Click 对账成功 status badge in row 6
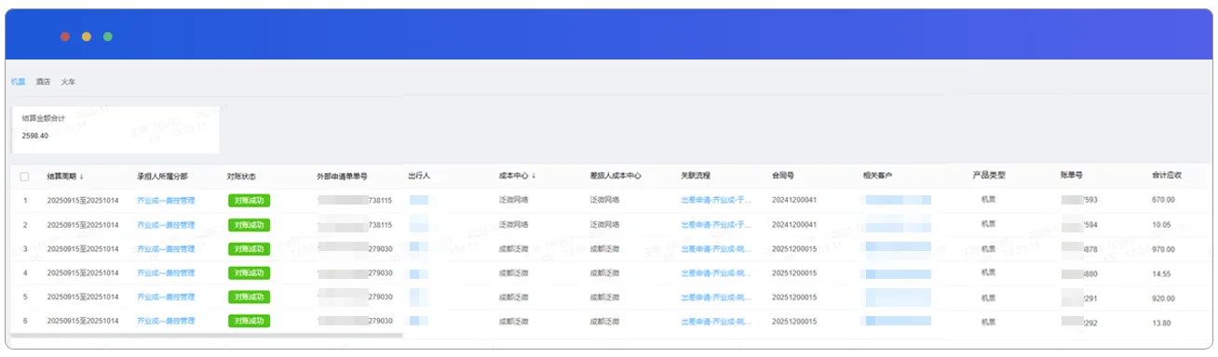The width and height of the screenshot is (1218, 357). point(249,321)
